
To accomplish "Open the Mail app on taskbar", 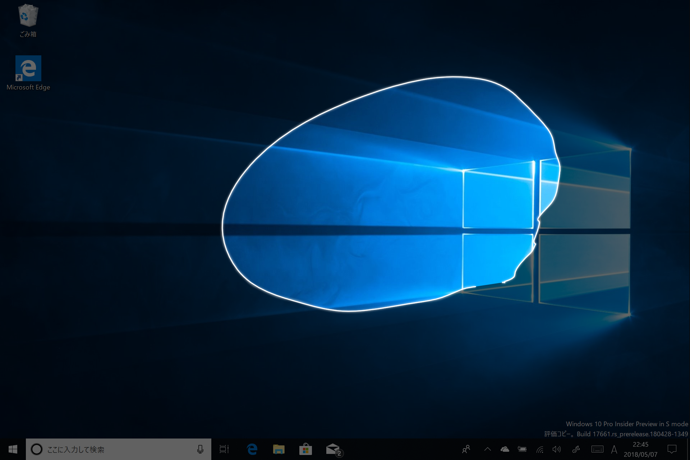I will [333, 449].
